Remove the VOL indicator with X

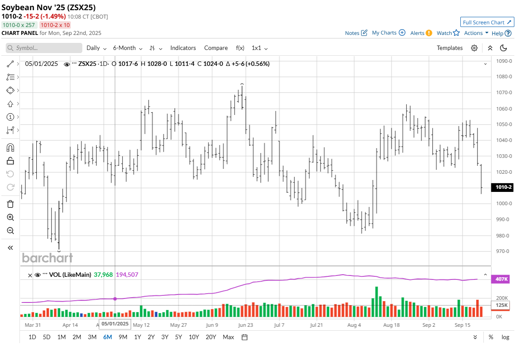pyautogui.click(x=30, y=275)
